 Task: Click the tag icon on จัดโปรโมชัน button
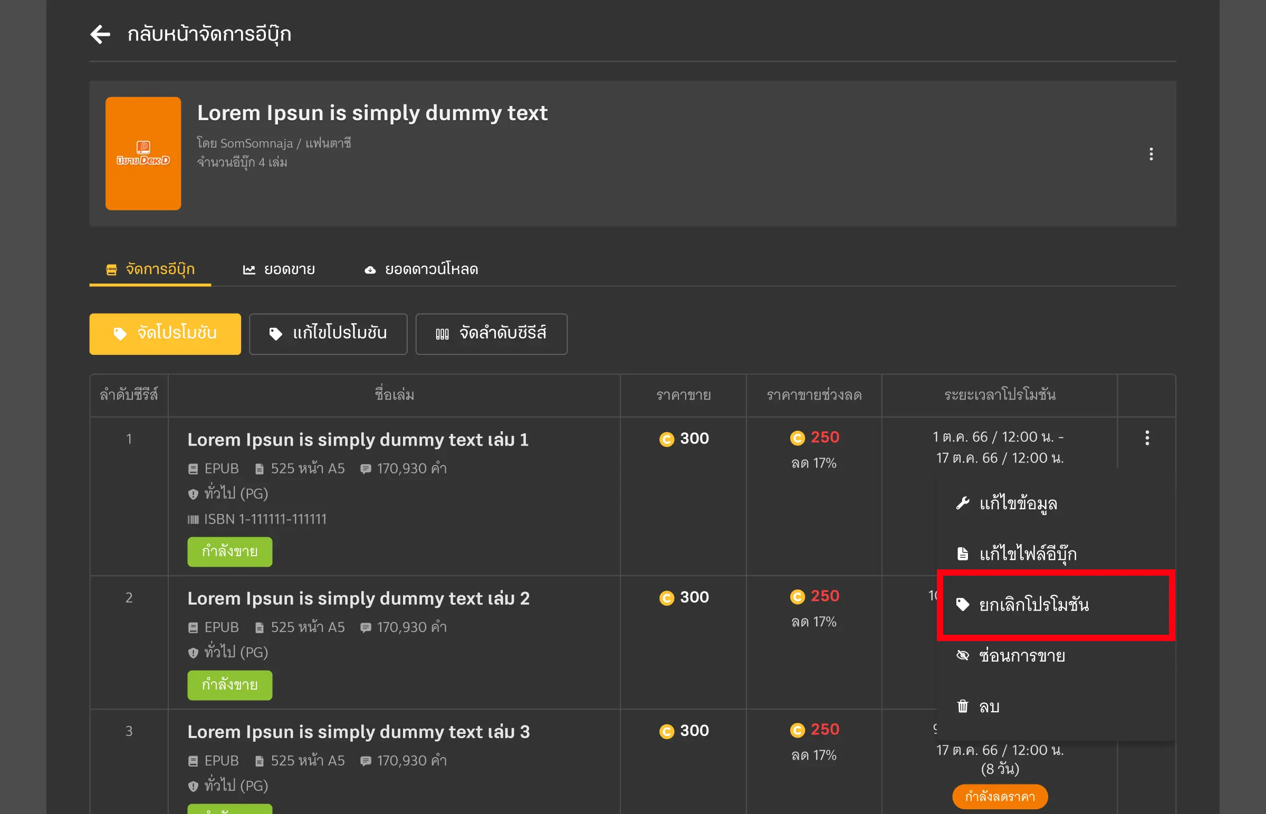[120, 334]
